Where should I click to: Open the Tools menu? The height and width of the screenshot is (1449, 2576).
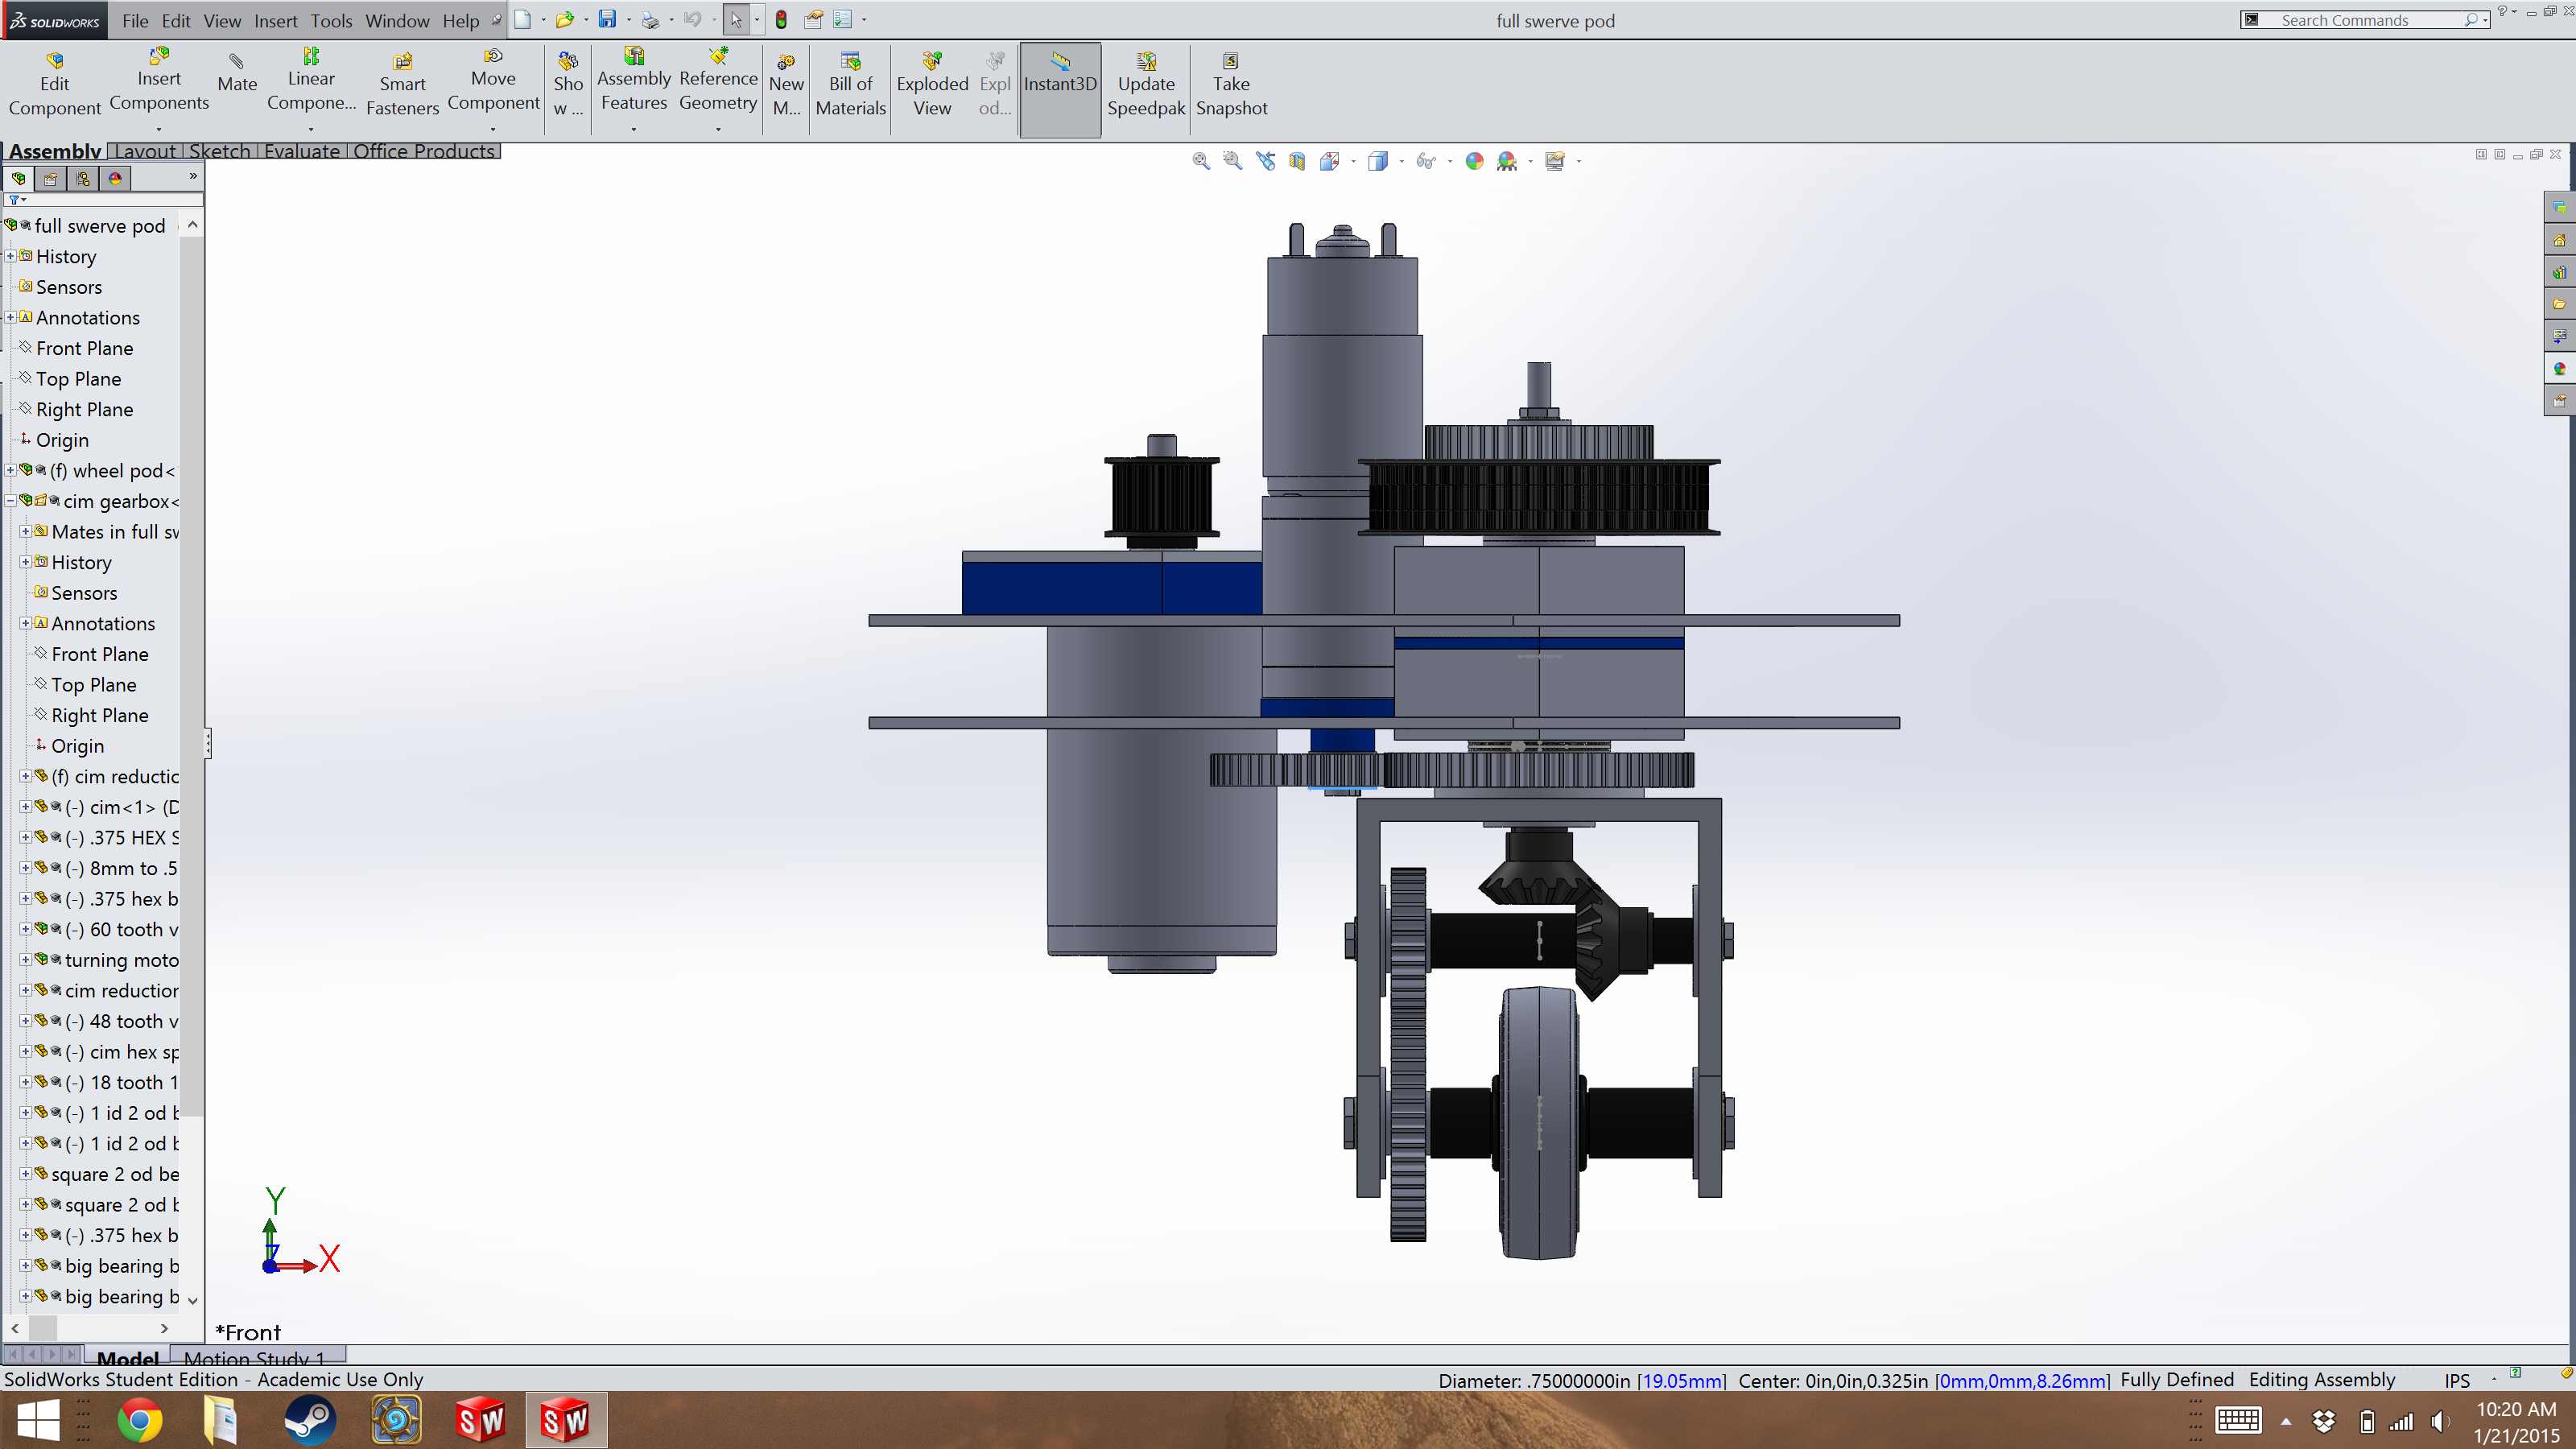331,20
